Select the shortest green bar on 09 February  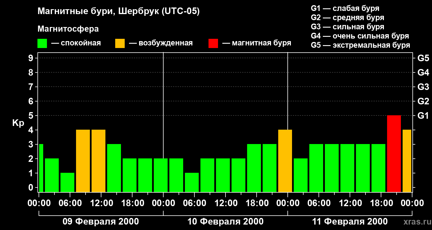click(x=67, y=182)
